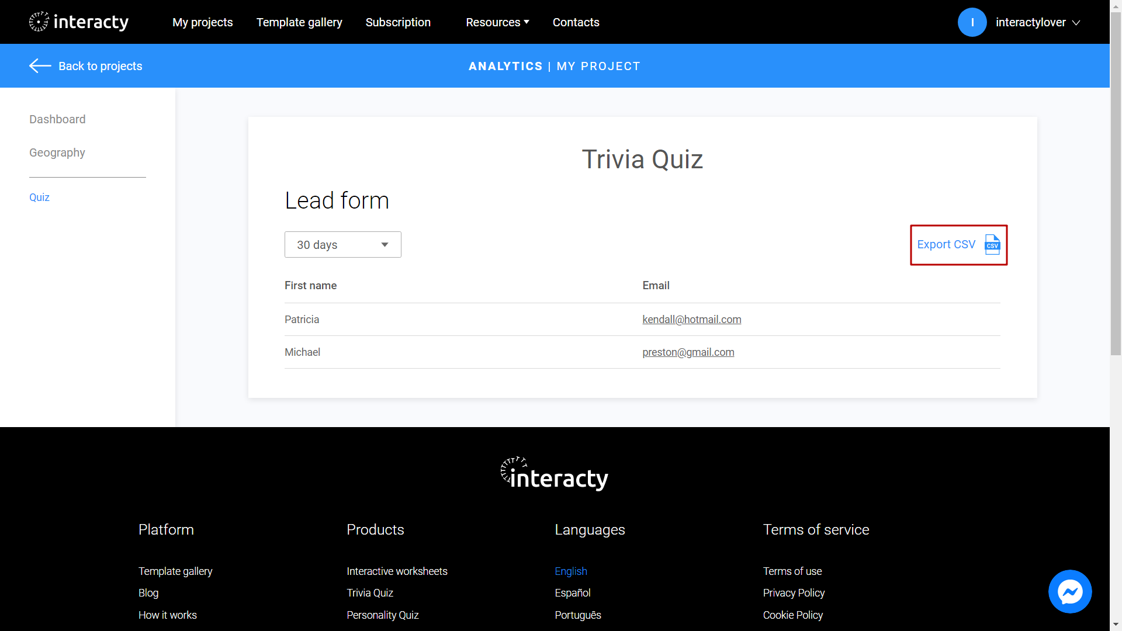This screenshot has height=631, width=1122.
Task: Click the Export CSV button
Action: [958, 244]
